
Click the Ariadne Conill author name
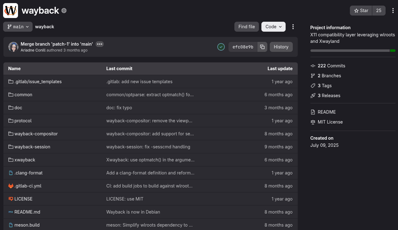pyautogui.click(x=33, y=50)
